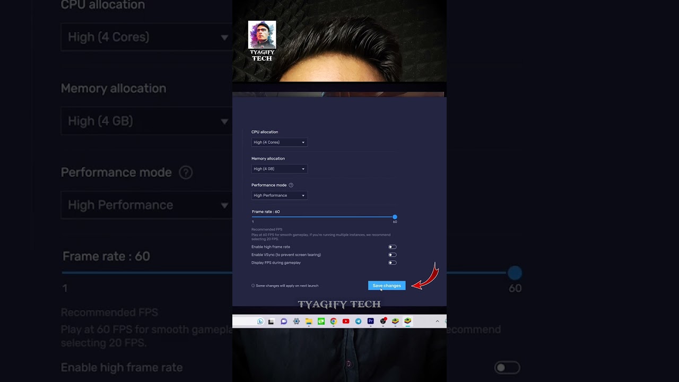Switch to Adobe Premiere Pro in taskbar

pos(370,321)
